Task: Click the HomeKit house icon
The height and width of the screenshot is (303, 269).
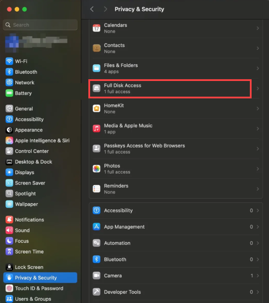Action: click(x=97, y=108)
